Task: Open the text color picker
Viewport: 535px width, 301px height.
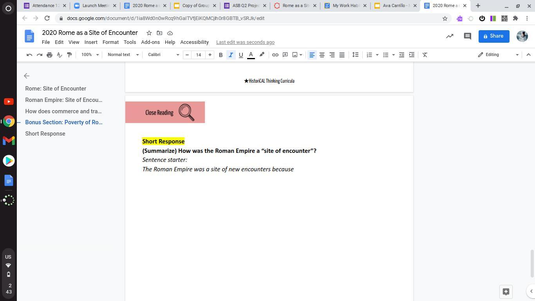Action: coord(251,55)
